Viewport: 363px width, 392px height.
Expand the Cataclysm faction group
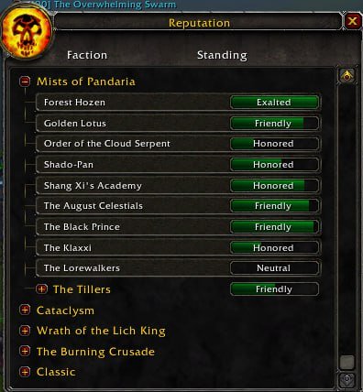25,310
